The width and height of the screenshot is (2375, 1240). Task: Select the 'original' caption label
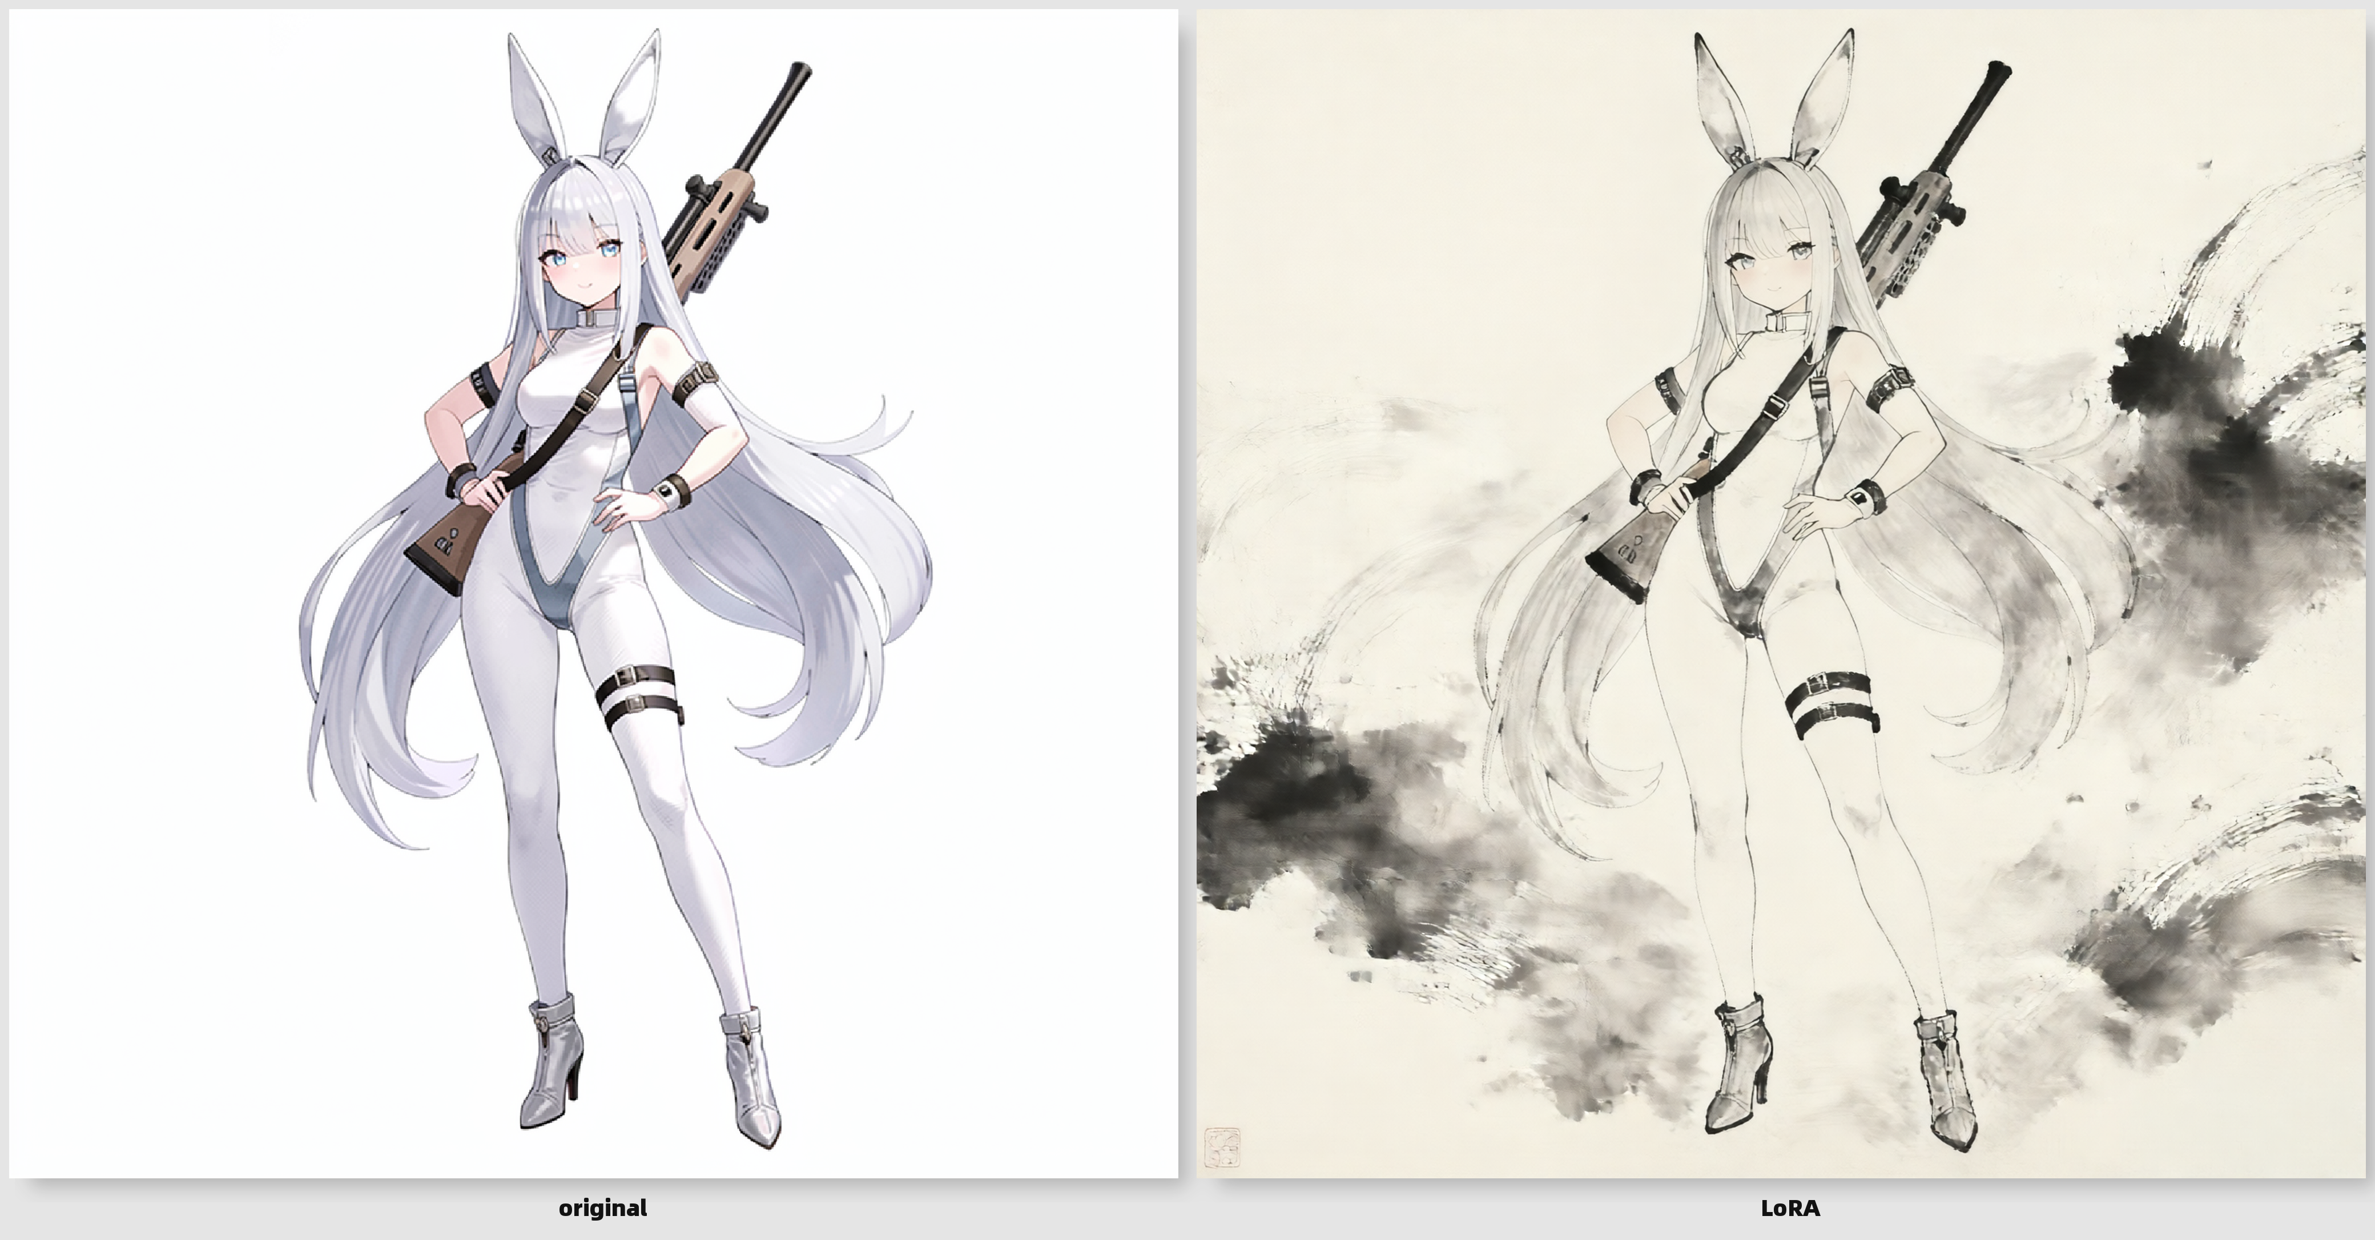click(x=603, y=1207)
